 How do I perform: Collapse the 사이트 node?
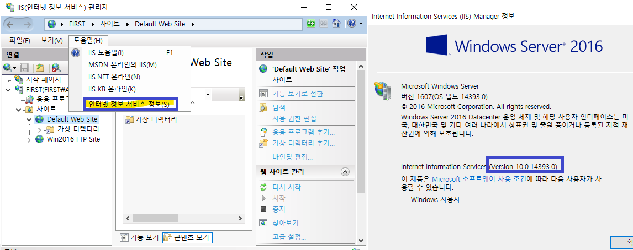coord(19,109)
